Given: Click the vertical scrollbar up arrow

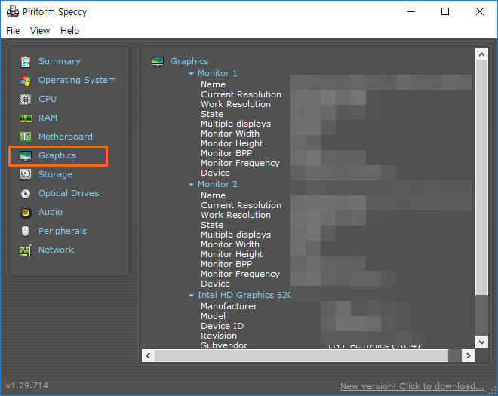Looking at the screenshot, I should click(x=481, y=54).
